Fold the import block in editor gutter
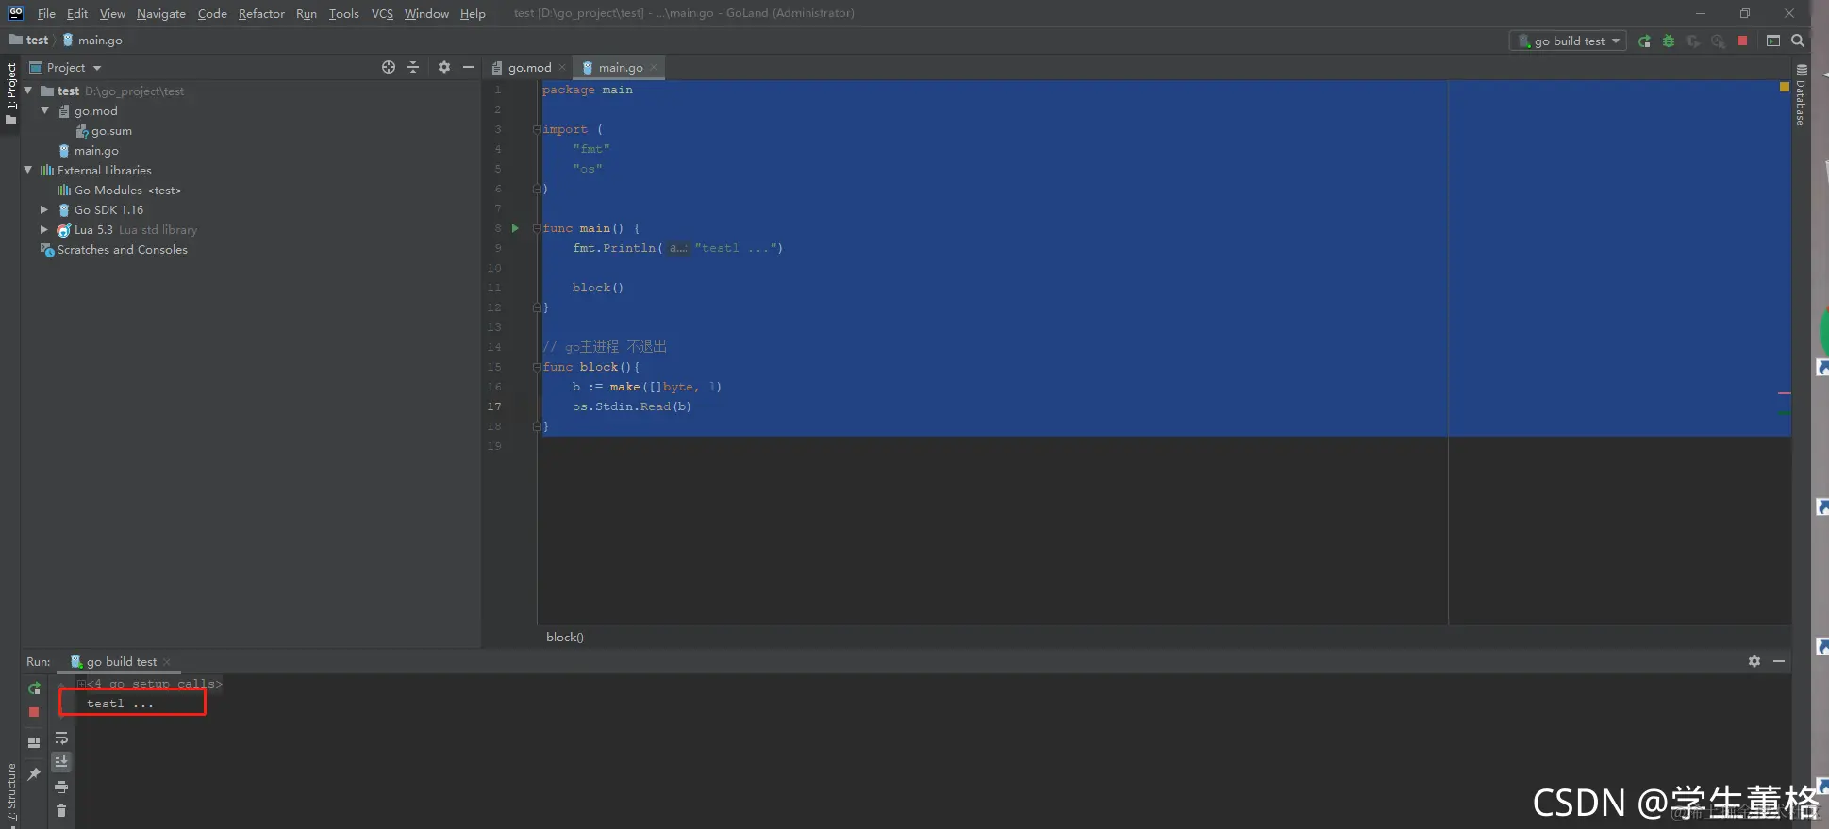 (x=537, y=129)
